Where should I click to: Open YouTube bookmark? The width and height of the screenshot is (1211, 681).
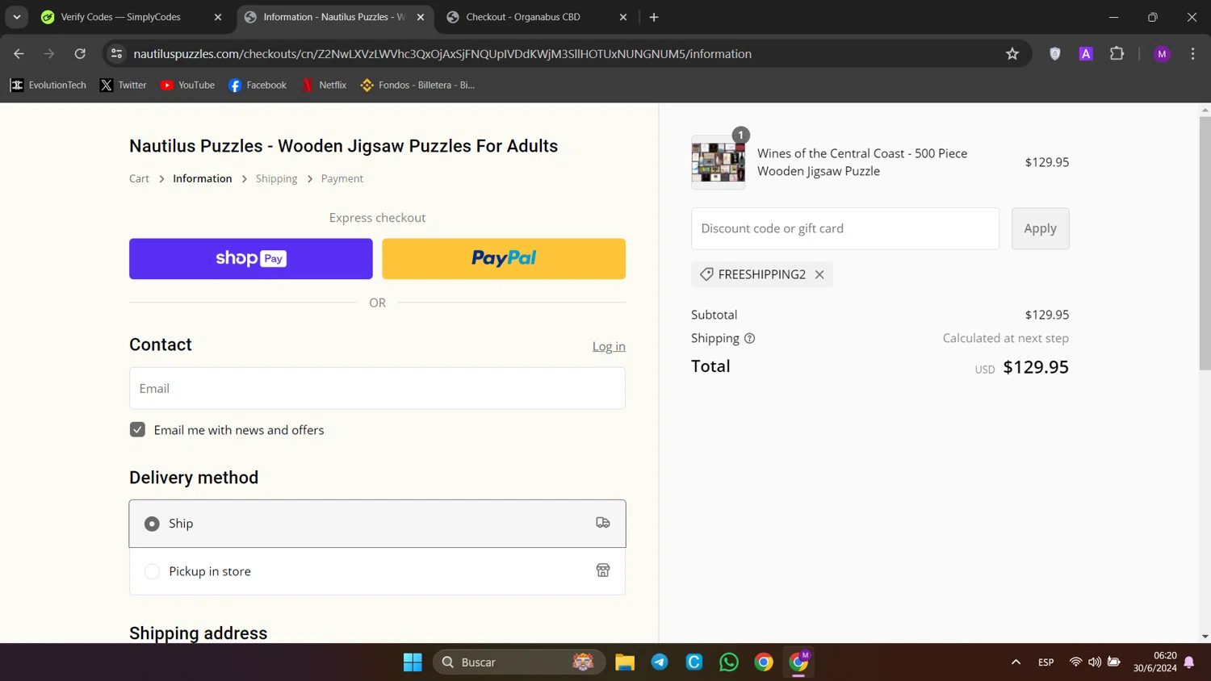187,85
